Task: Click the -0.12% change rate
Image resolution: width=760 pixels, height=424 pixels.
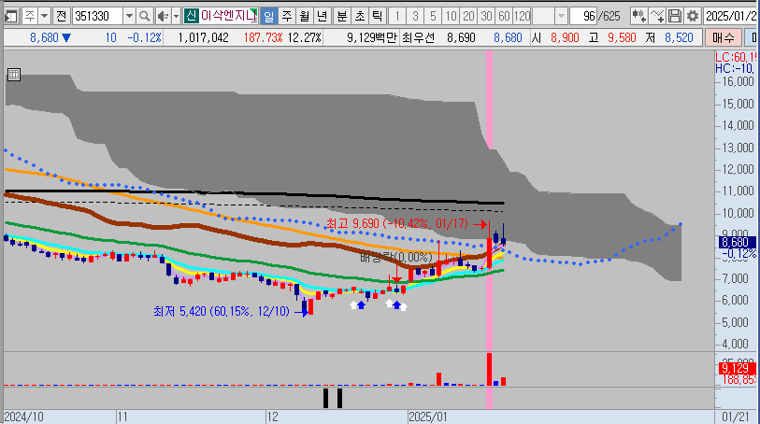Action: [145, 37]
